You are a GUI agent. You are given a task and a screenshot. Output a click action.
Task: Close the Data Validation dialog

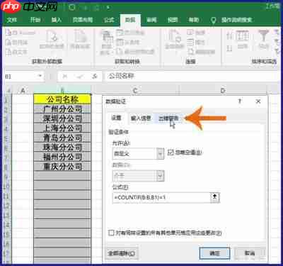pos(258,101)
